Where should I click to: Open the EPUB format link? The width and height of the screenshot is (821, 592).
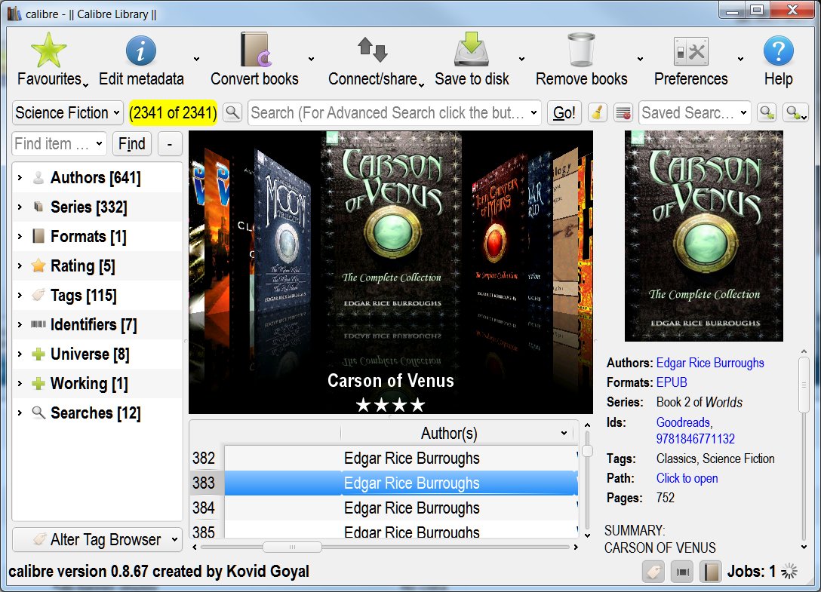[672, 382]
